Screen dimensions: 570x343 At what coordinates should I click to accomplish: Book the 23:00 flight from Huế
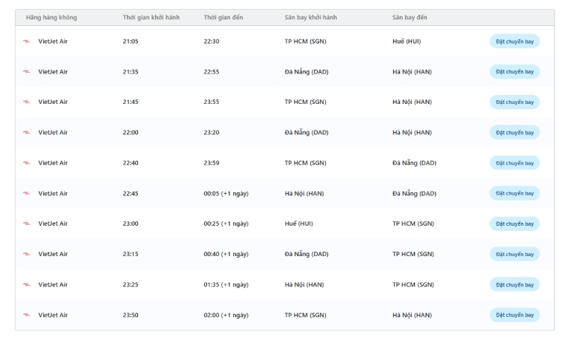click(514, 224)
